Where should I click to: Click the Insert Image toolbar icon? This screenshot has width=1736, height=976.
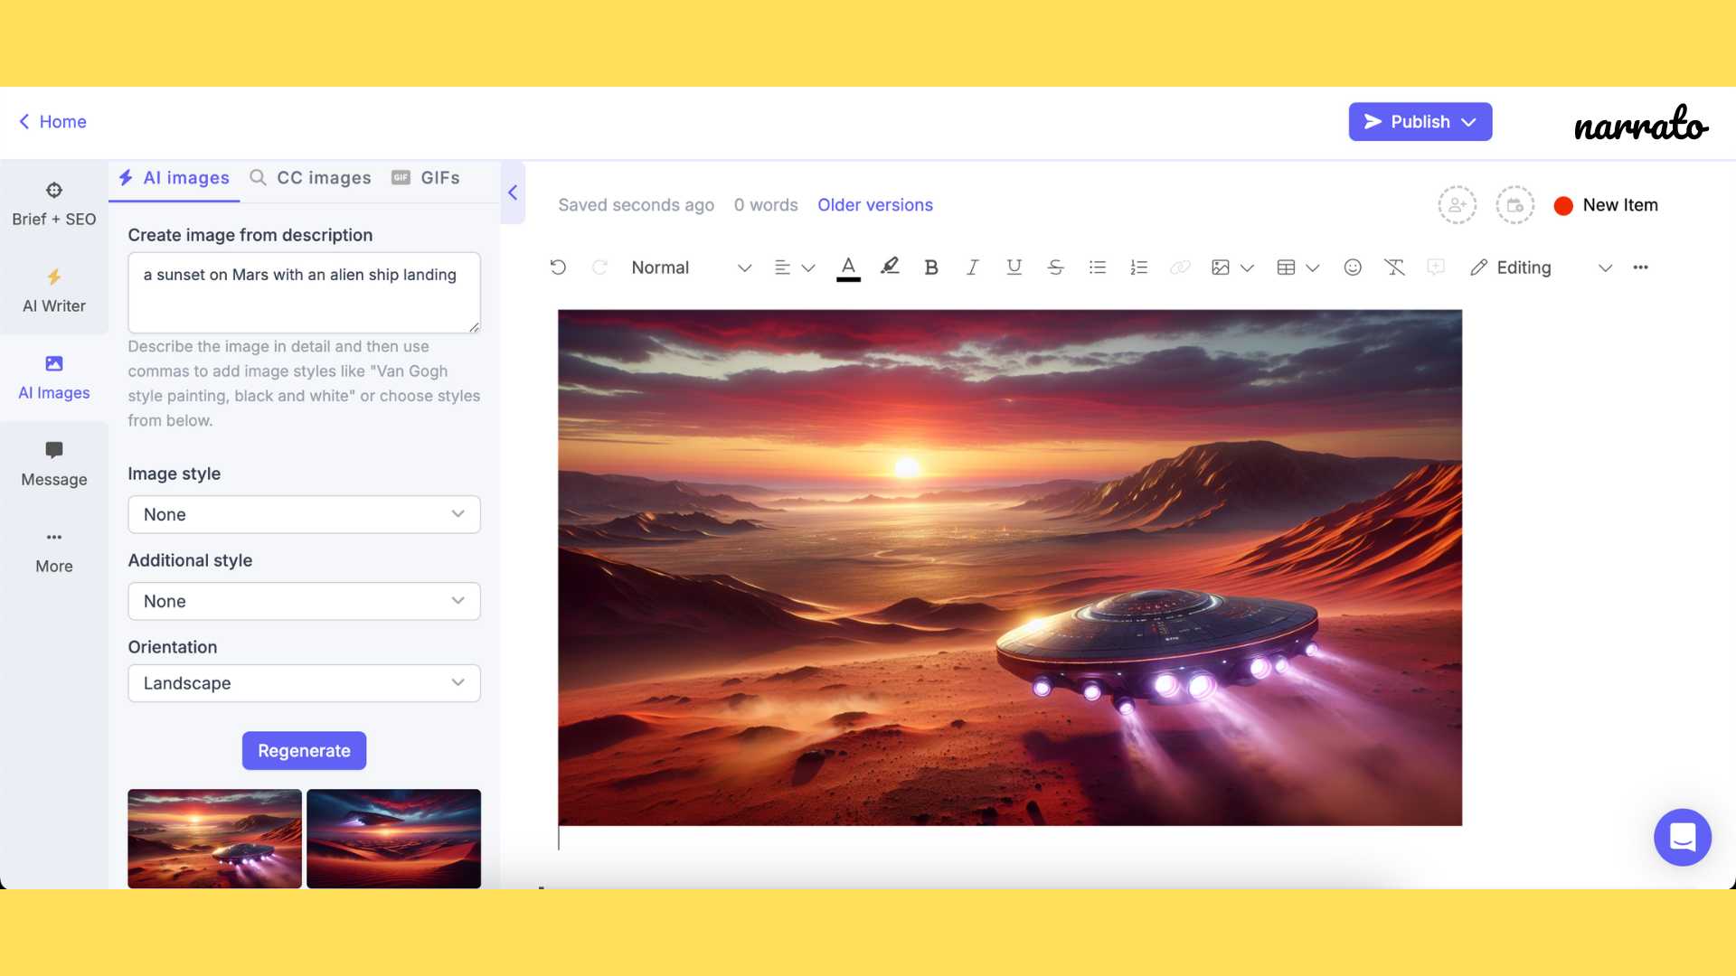click(x=1221, y=267)
